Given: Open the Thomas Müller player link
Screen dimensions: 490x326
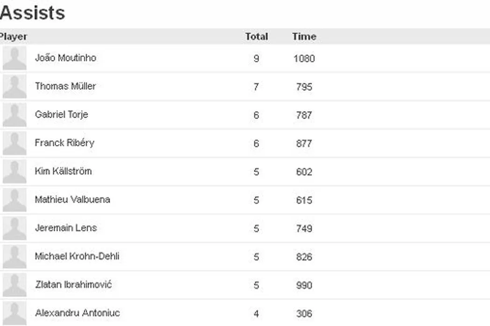Looking at the screenshot, I should click(65, 86).
